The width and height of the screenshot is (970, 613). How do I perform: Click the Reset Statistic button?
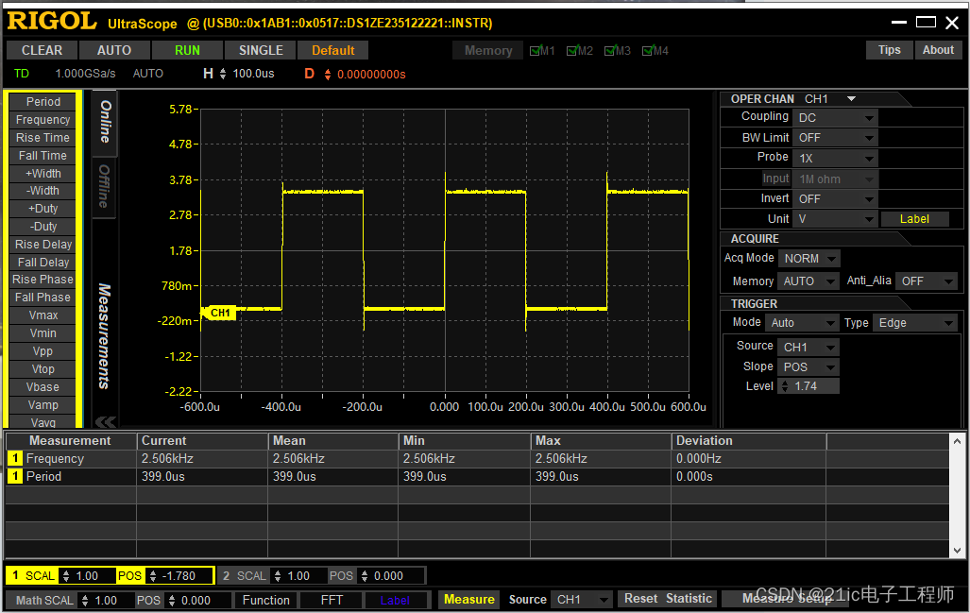tap(668, 599)
